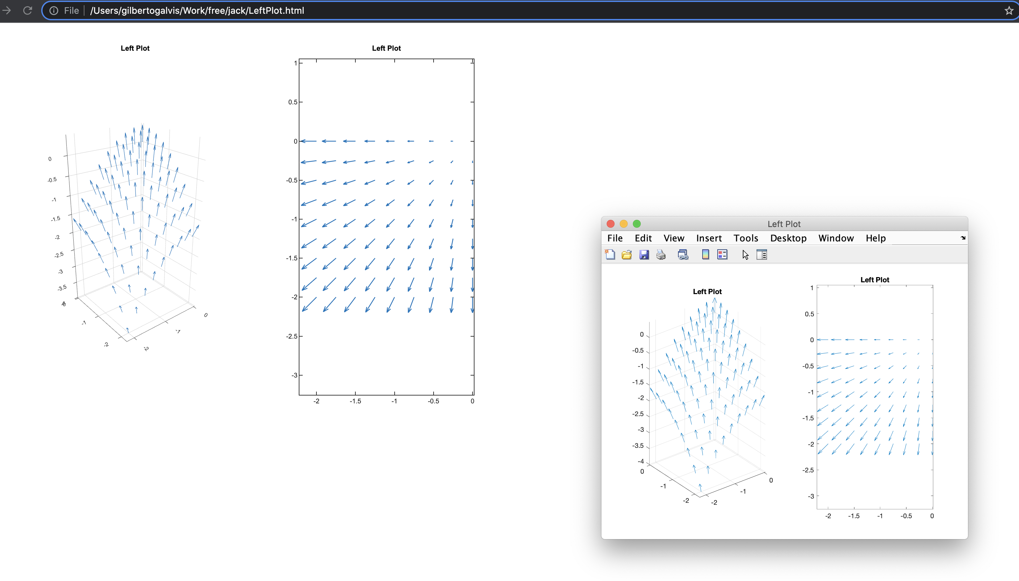Click the site info circle icon
Image resolution: width=1019 pixels, height=581 pixels.
(x=53, y=10)
